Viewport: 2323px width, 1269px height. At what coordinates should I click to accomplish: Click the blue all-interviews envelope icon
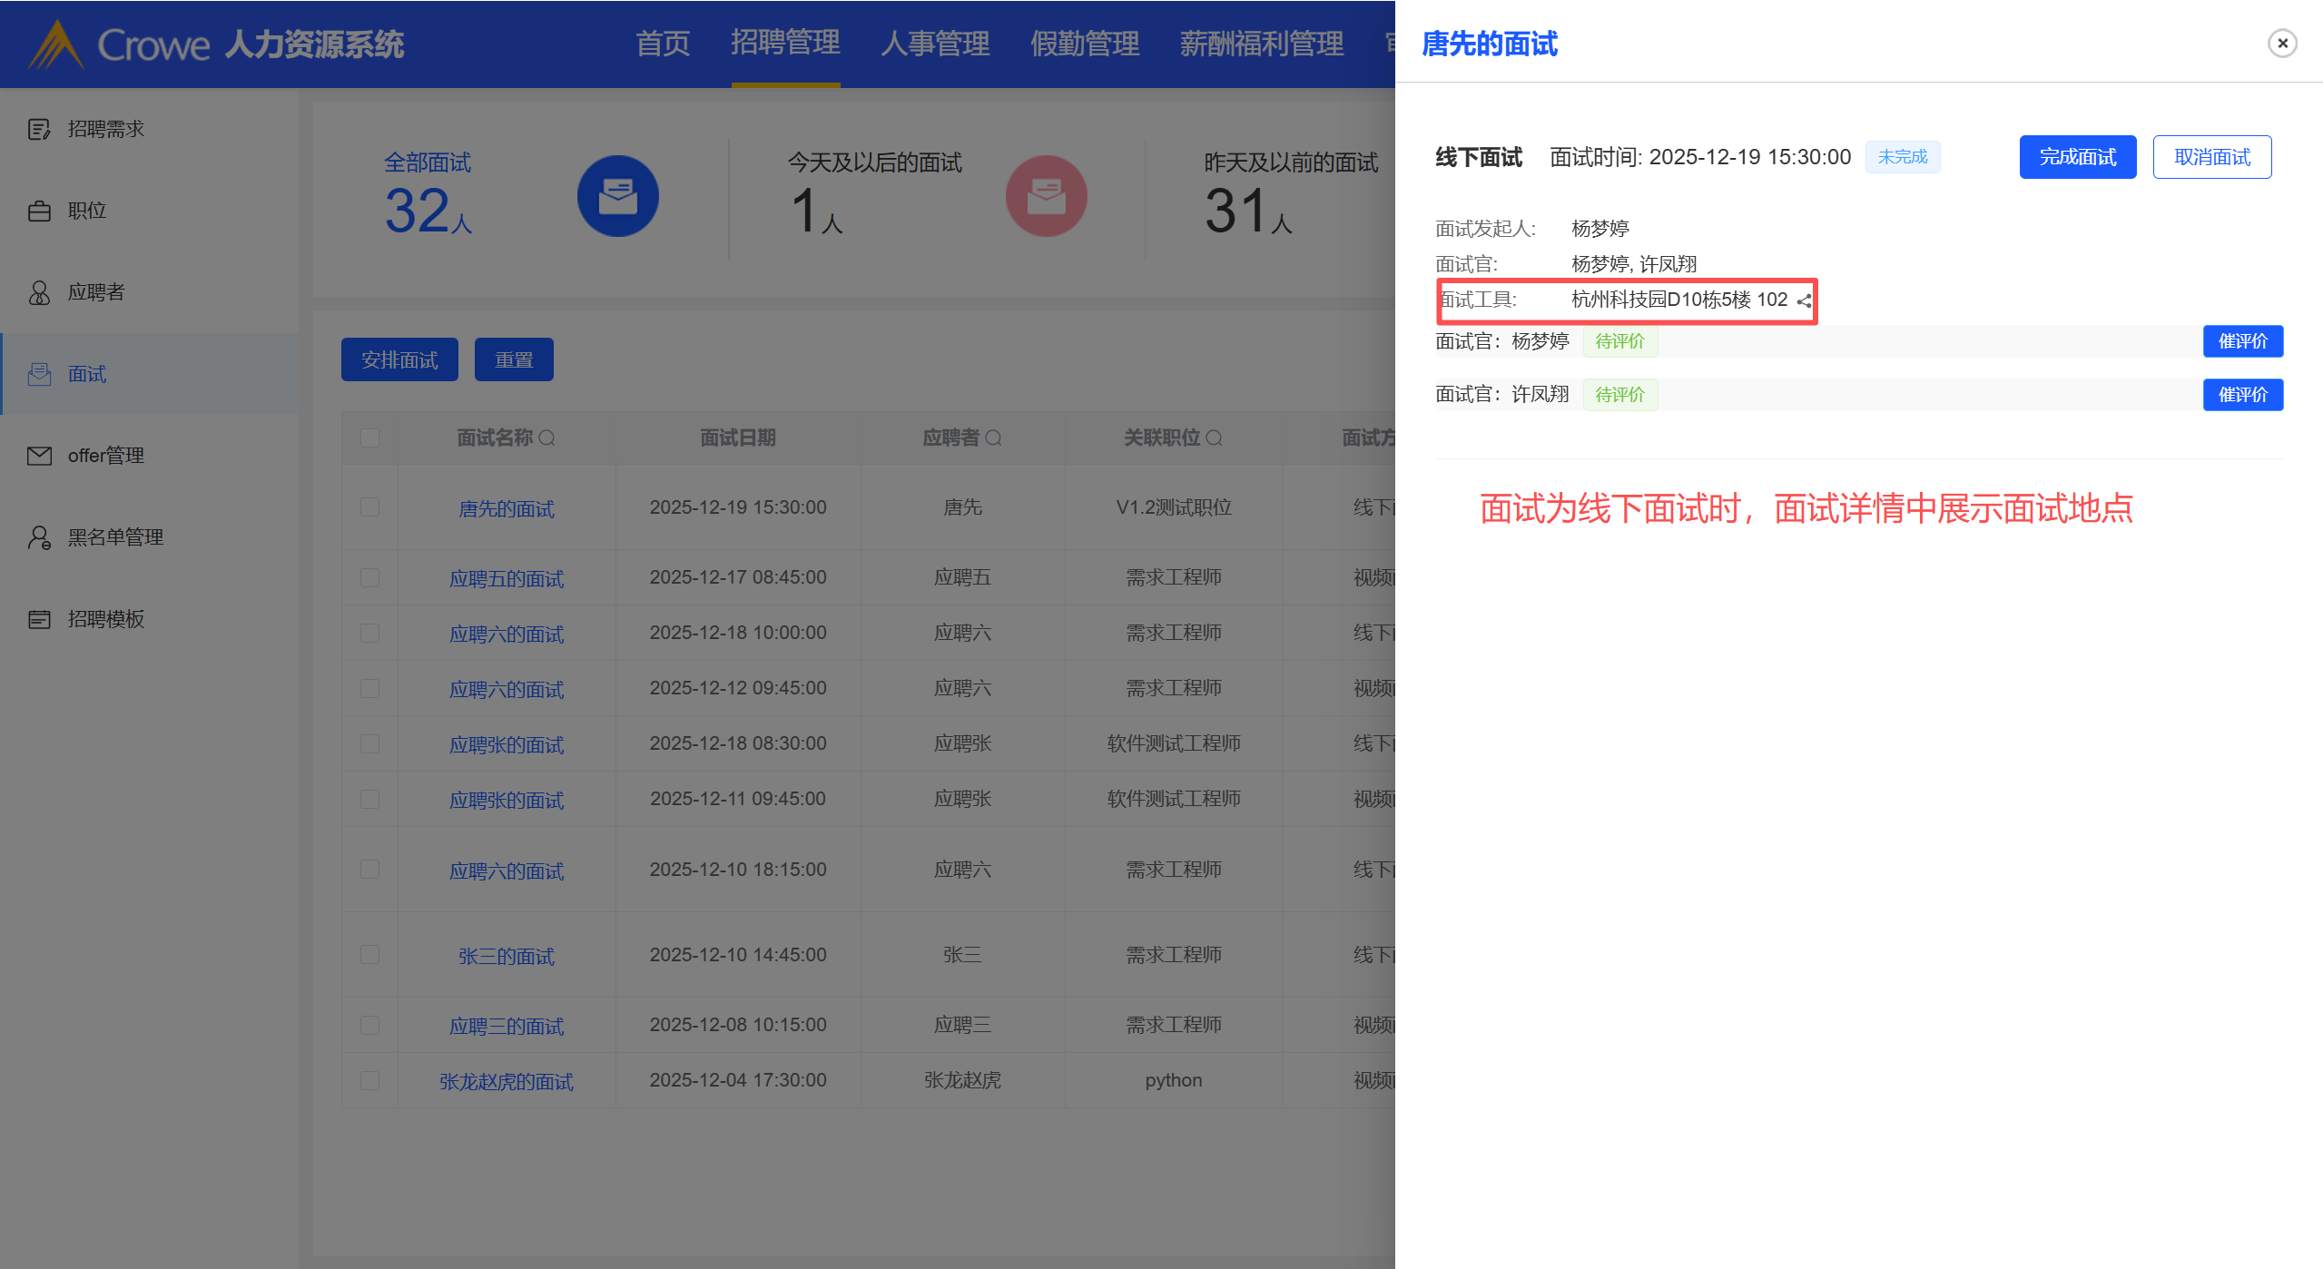click(617, 196)
